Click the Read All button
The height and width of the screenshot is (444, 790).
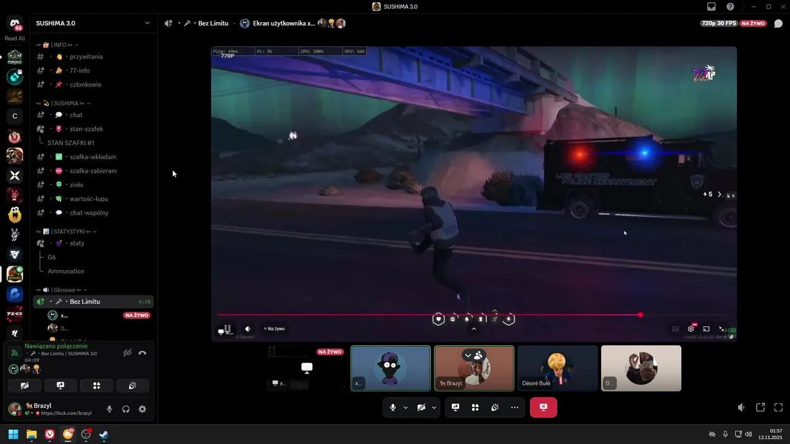pos(15,38)
